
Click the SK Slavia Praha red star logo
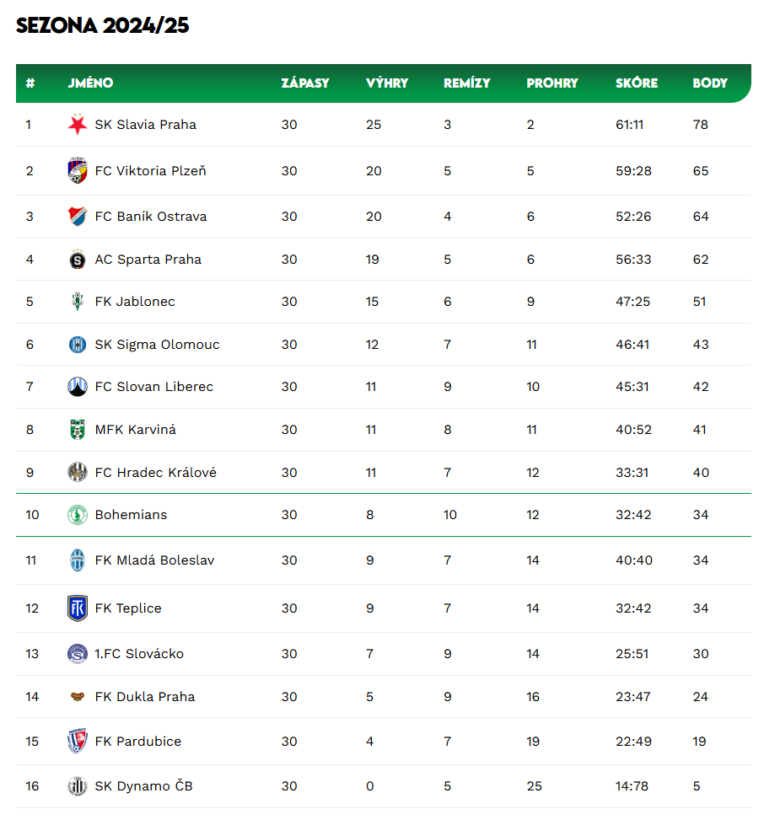pyautogui.click(x=78, y=125)
